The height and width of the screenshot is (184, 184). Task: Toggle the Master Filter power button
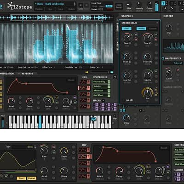point(163,58)
